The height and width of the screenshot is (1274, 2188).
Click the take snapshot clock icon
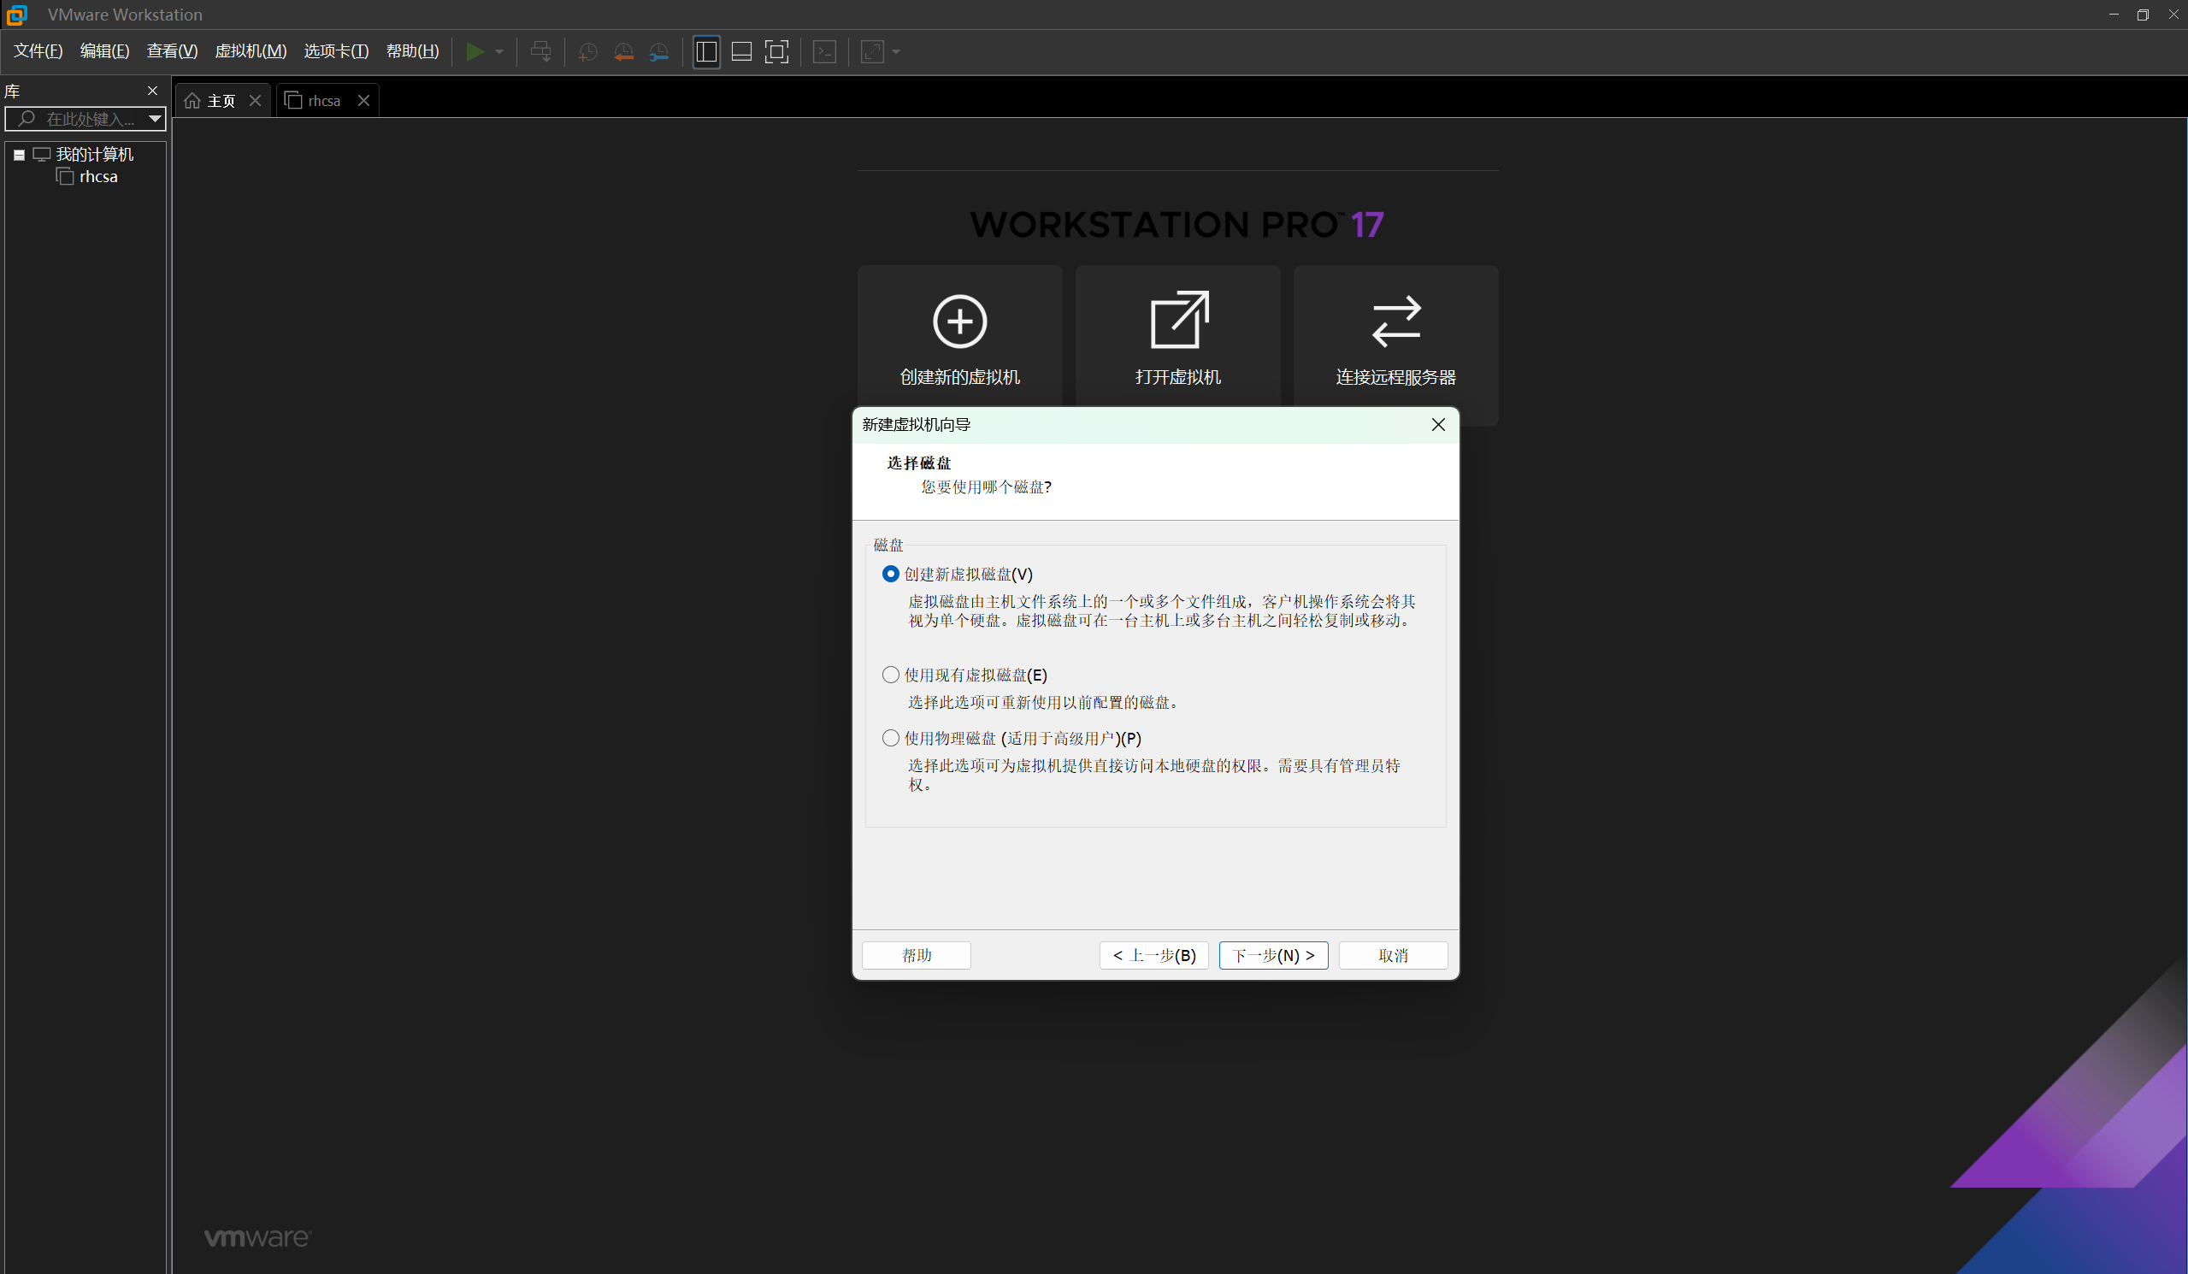tap(587, 52)
